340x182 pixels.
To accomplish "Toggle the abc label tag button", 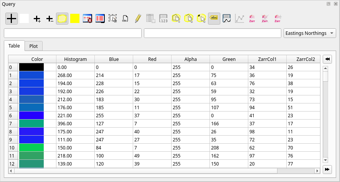I will tap(214, 19).
